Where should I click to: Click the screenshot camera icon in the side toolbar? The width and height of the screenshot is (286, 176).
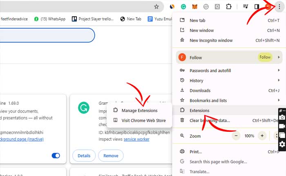tap(282, 117)
